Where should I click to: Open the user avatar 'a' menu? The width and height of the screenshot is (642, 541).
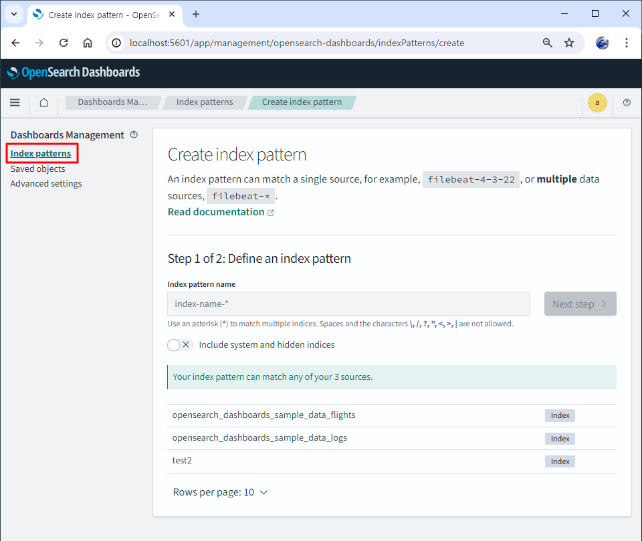pyautogui.click(x=597, y=102)
